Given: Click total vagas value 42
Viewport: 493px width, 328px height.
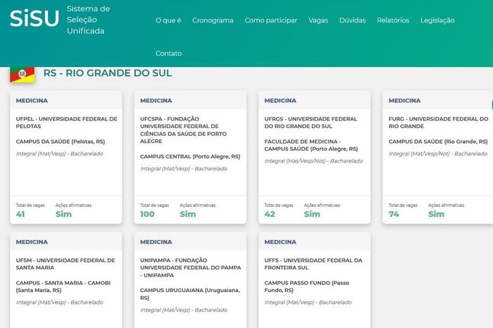Looking at the screenshot, I should point(270,214).
